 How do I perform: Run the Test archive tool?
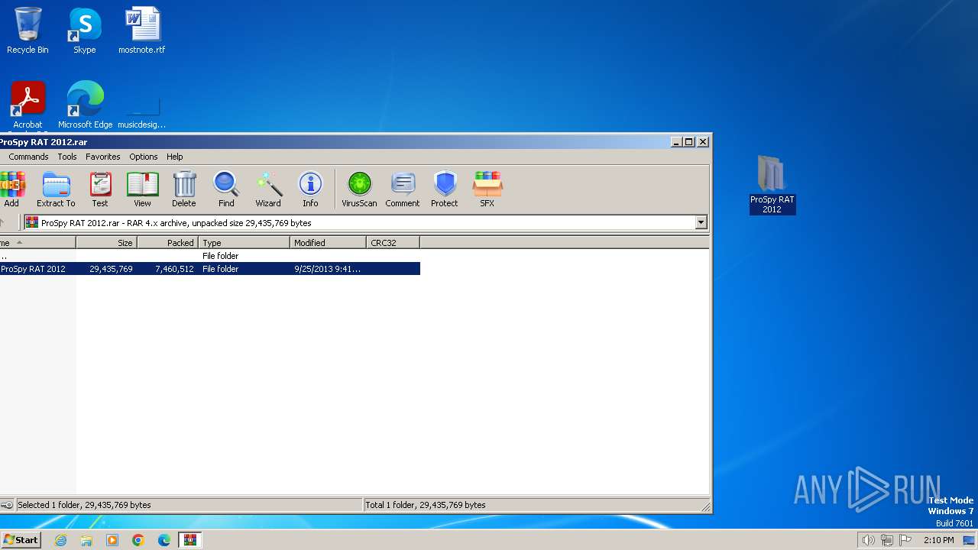100,189
